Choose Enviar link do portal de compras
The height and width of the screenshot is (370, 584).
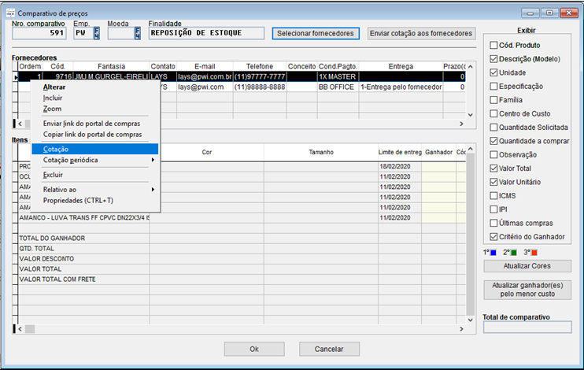pos(92,124)
